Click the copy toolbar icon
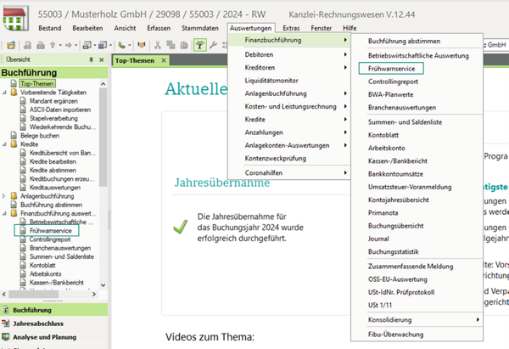 (171, 45)
